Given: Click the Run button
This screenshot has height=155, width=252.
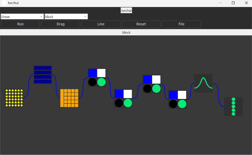Looking at the screenshot, I should (x=20, y=24).
